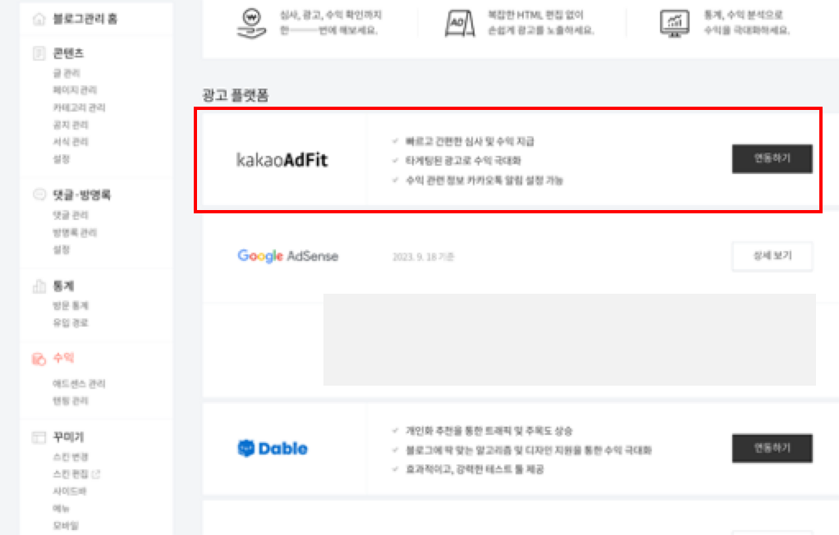This screenshot has height=535, width=839.
Task: Click the 수익 revenue icon in sidebar
Action: [39, 359]
